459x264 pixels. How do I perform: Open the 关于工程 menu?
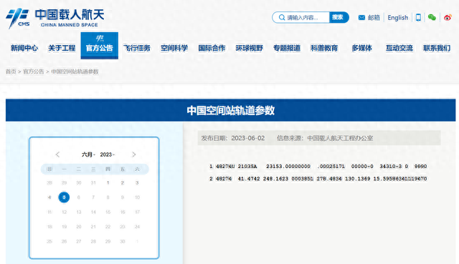click(62, 48)
